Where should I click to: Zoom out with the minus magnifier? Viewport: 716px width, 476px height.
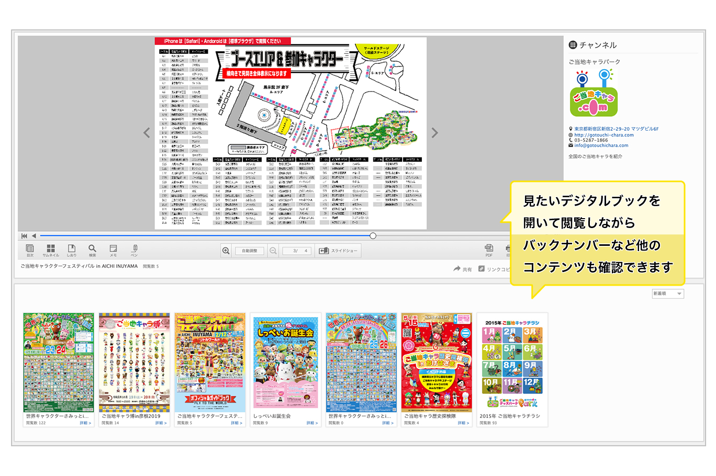273,251
